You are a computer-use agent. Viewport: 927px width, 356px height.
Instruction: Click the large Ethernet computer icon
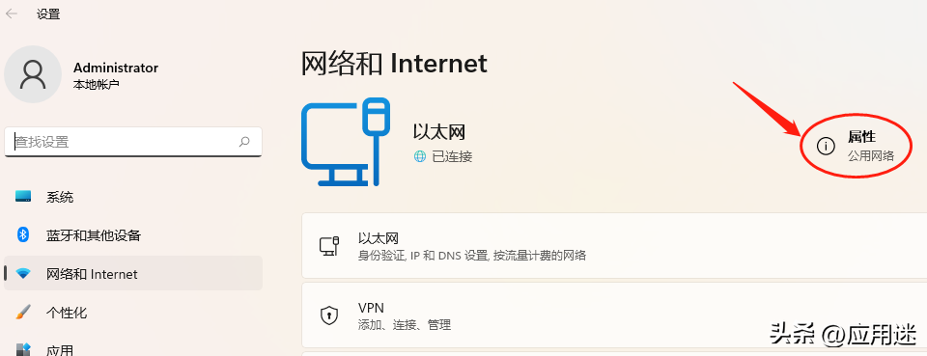[346, 142]
